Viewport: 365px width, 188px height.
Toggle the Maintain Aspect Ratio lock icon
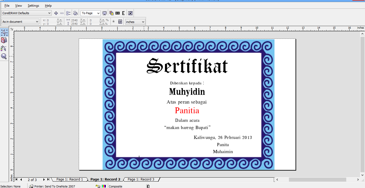pos(114,21)
